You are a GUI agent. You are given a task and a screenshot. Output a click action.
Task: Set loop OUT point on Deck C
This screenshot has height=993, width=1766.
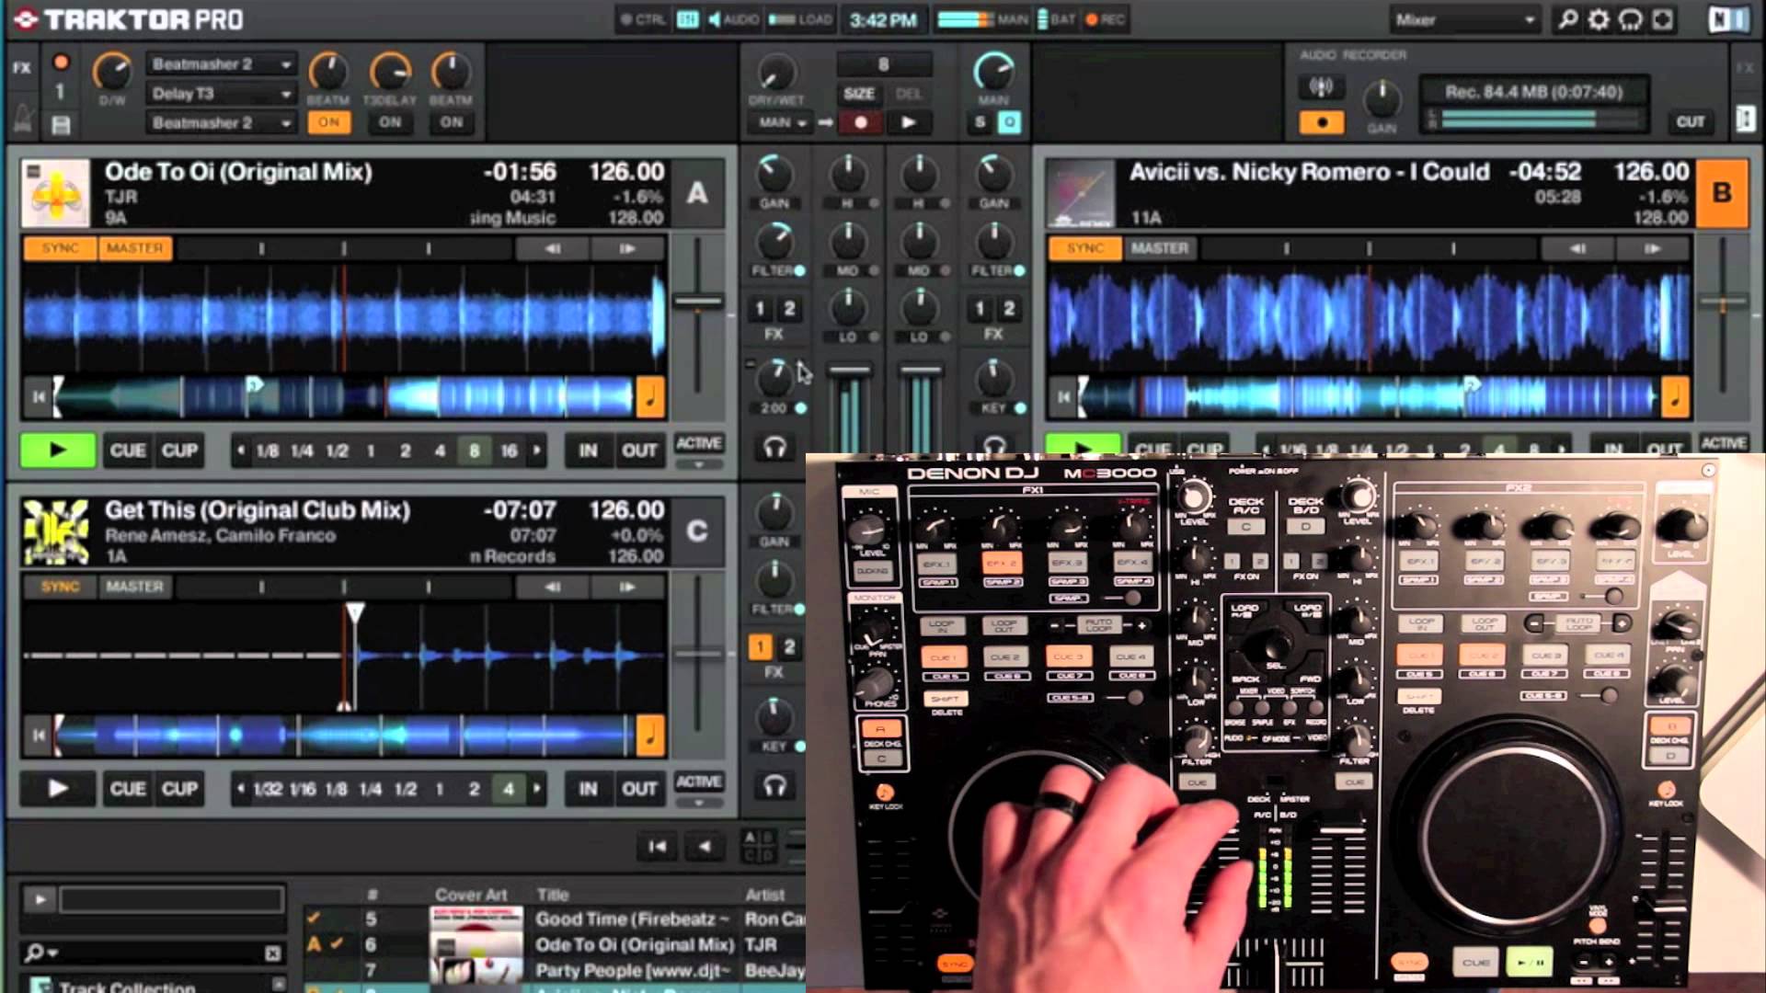point(639,789)
